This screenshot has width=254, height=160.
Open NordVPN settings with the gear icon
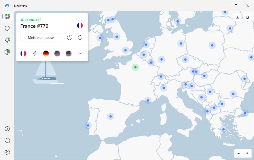pos(7,152)
